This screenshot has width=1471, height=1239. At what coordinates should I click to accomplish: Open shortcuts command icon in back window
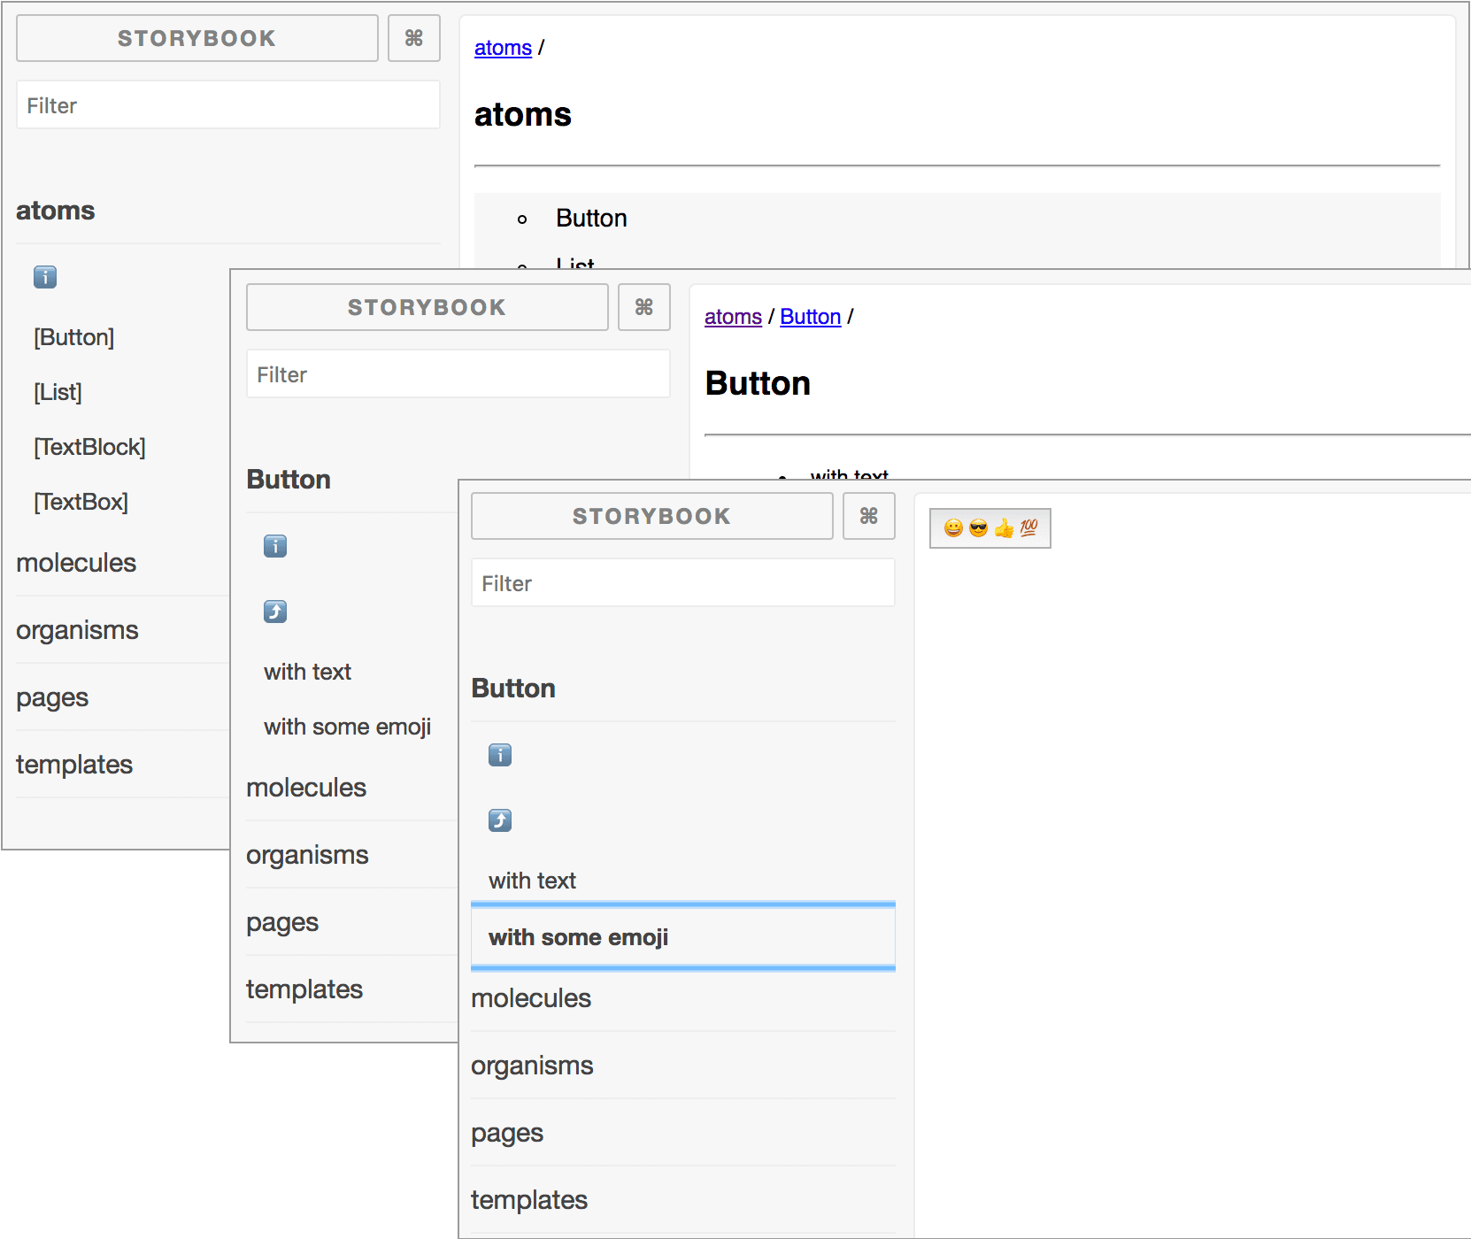click(414, 38)
